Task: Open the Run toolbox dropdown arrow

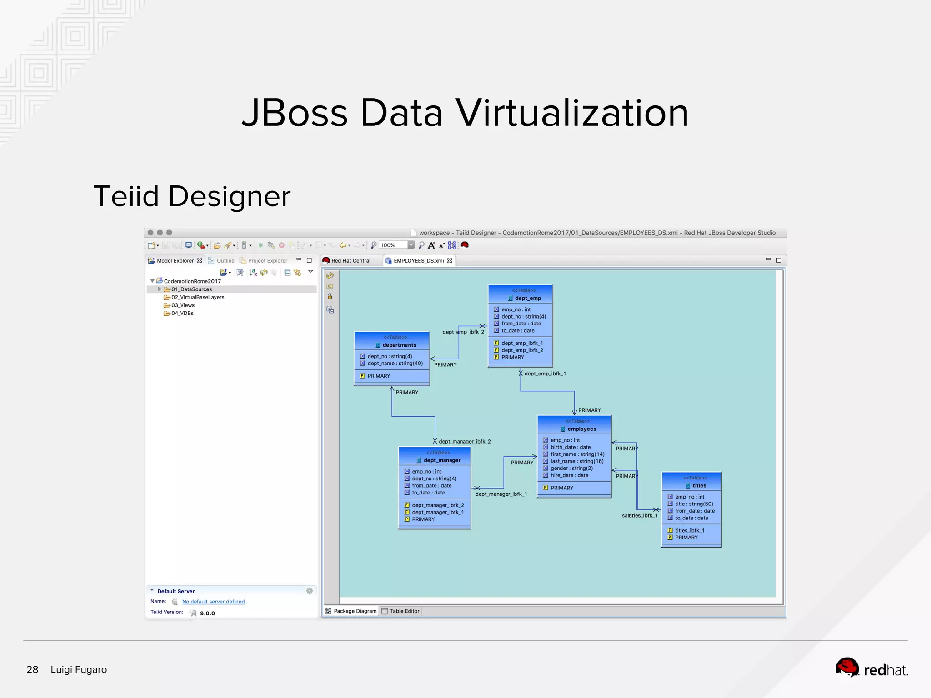Action: click(x=207, y=246)
